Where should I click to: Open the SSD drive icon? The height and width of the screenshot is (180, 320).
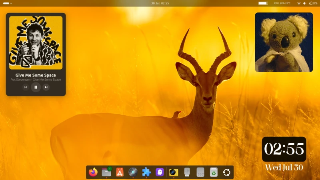200,172
